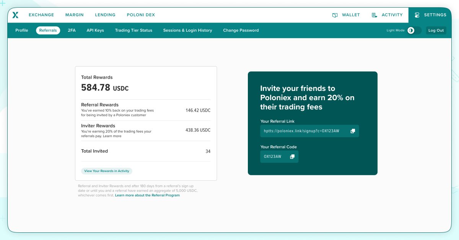Click the referral code OX123AW field
The height and width of the screenshot is (240, 459).
(279, 157)
